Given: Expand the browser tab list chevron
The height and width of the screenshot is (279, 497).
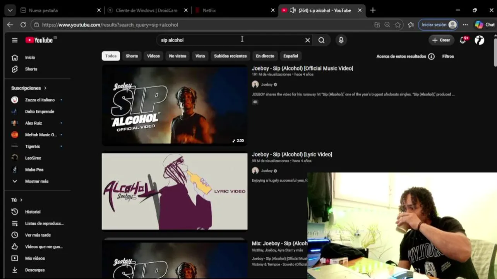Looking at the screenshot, I should pos(10,10).
